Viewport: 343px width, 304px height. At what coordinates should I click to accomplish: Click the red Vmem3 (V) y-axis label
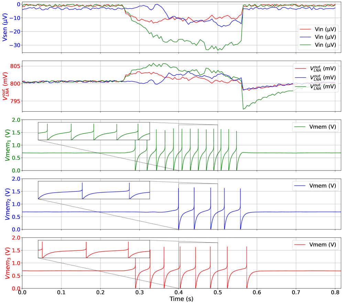click(8, 263)
